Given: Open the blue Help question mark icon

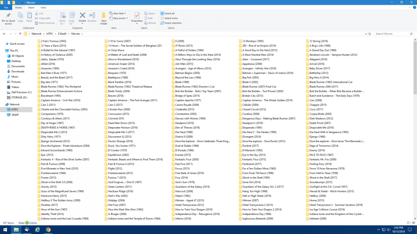Looking at the screenshot, I should (414, 7).
